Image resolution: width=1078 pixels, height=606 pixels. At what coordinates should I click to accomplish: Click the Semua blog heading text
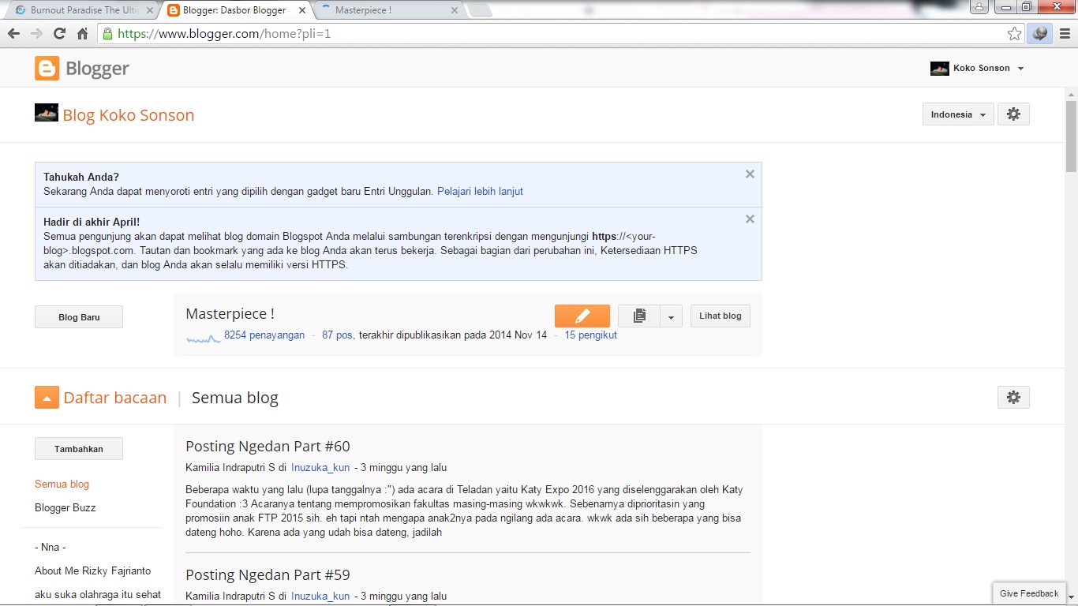point(235,398)
